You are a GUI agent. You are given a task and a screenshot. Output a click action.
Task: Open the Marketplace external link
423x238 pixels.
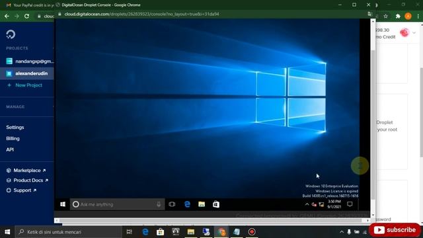click(x=30, y=171)
